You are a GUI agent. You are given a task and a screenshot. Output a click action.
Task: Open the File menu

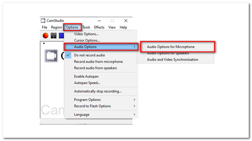coord(44,27)
